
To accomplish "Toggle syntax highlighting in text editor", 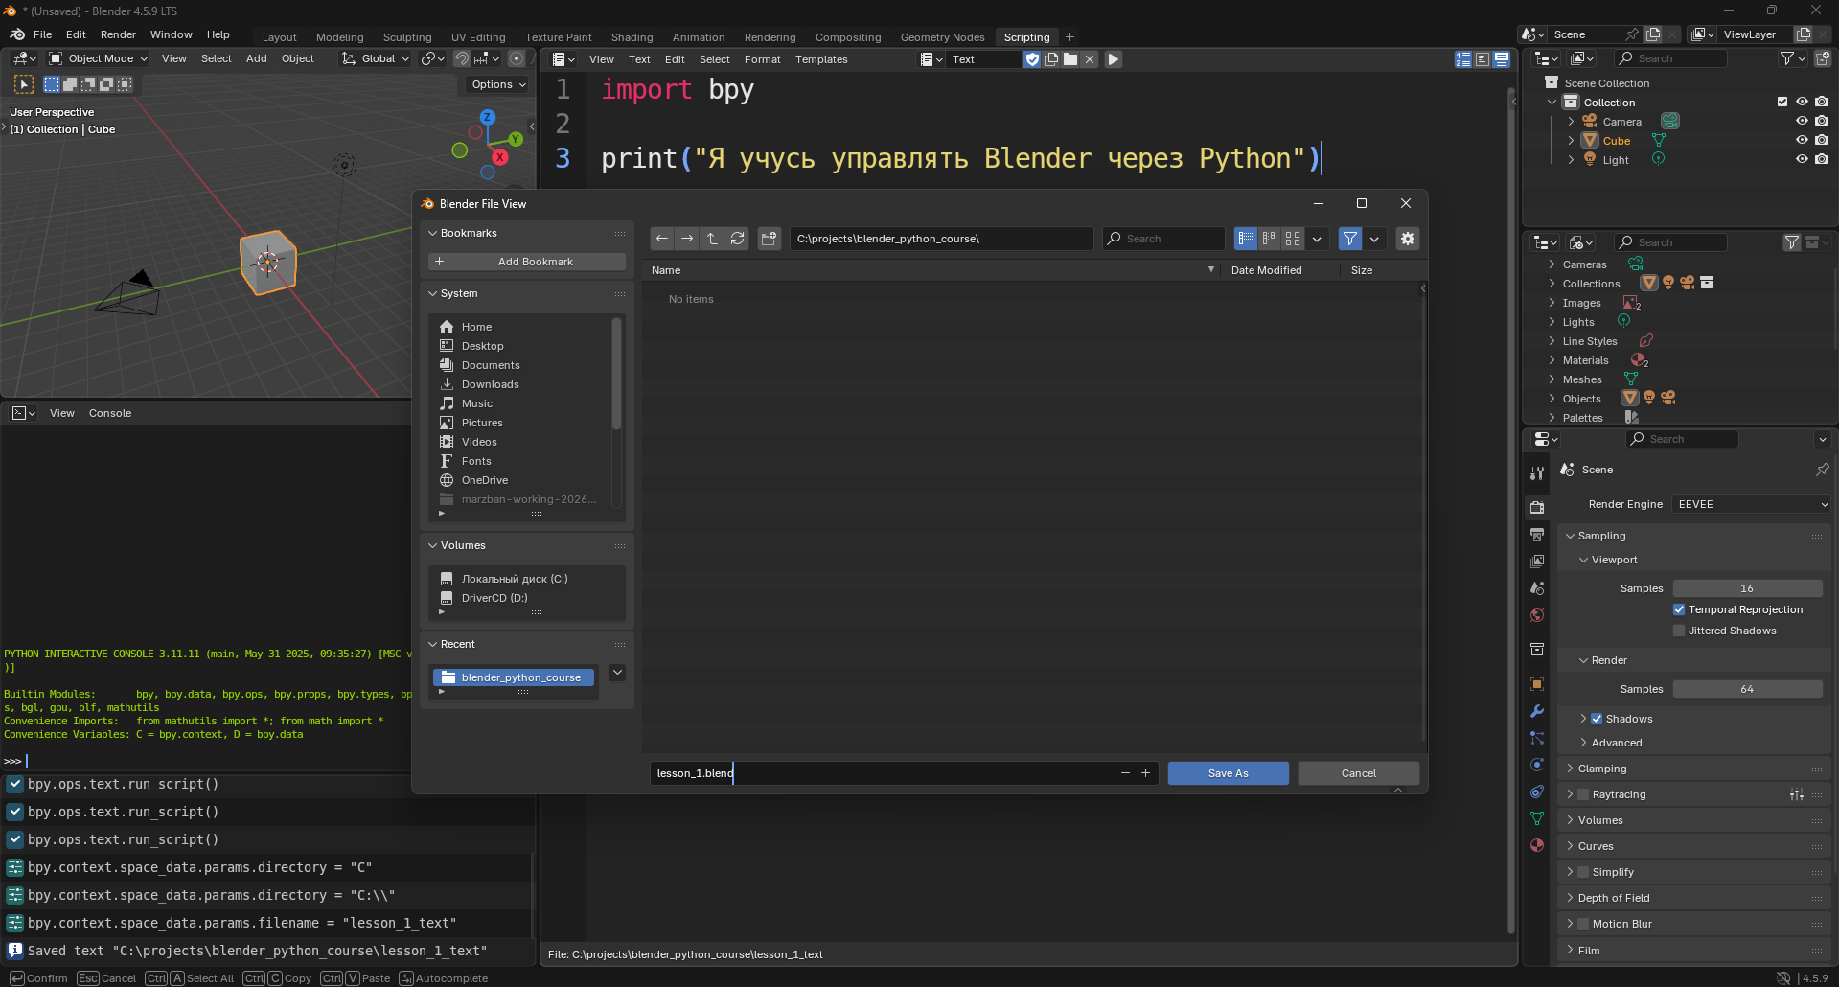I will [1502, 59].
